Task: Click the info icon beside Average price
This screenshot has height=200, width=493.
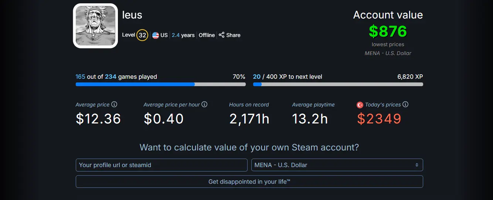Action: point(114,105)
